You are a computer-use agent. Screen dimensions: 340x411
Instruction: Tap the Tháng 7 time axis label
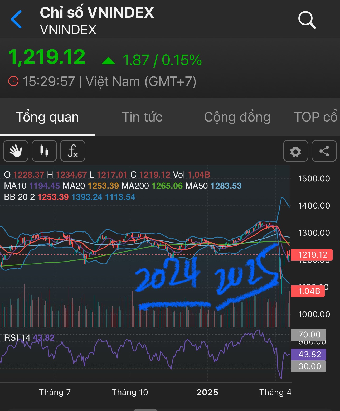click(55, 392)
